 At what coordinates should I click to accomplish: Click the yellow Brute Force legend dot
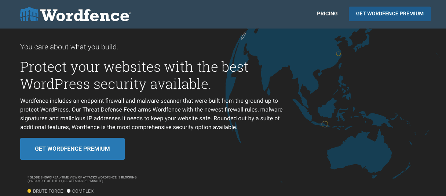click(x=29, y=191)
